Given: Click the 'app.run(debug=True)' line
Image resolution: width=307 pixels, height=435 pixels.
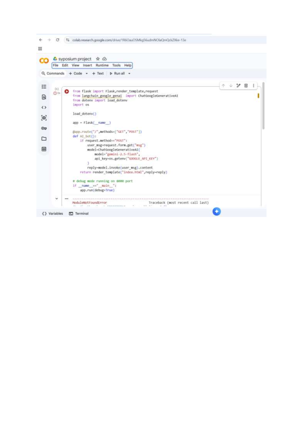Looking at the screenshot, I should point(97,190).
